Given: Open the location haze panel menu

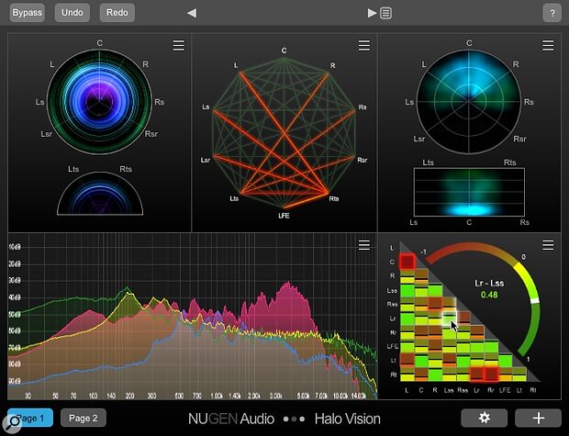Looking at the screenshot, I should (548, 45).
